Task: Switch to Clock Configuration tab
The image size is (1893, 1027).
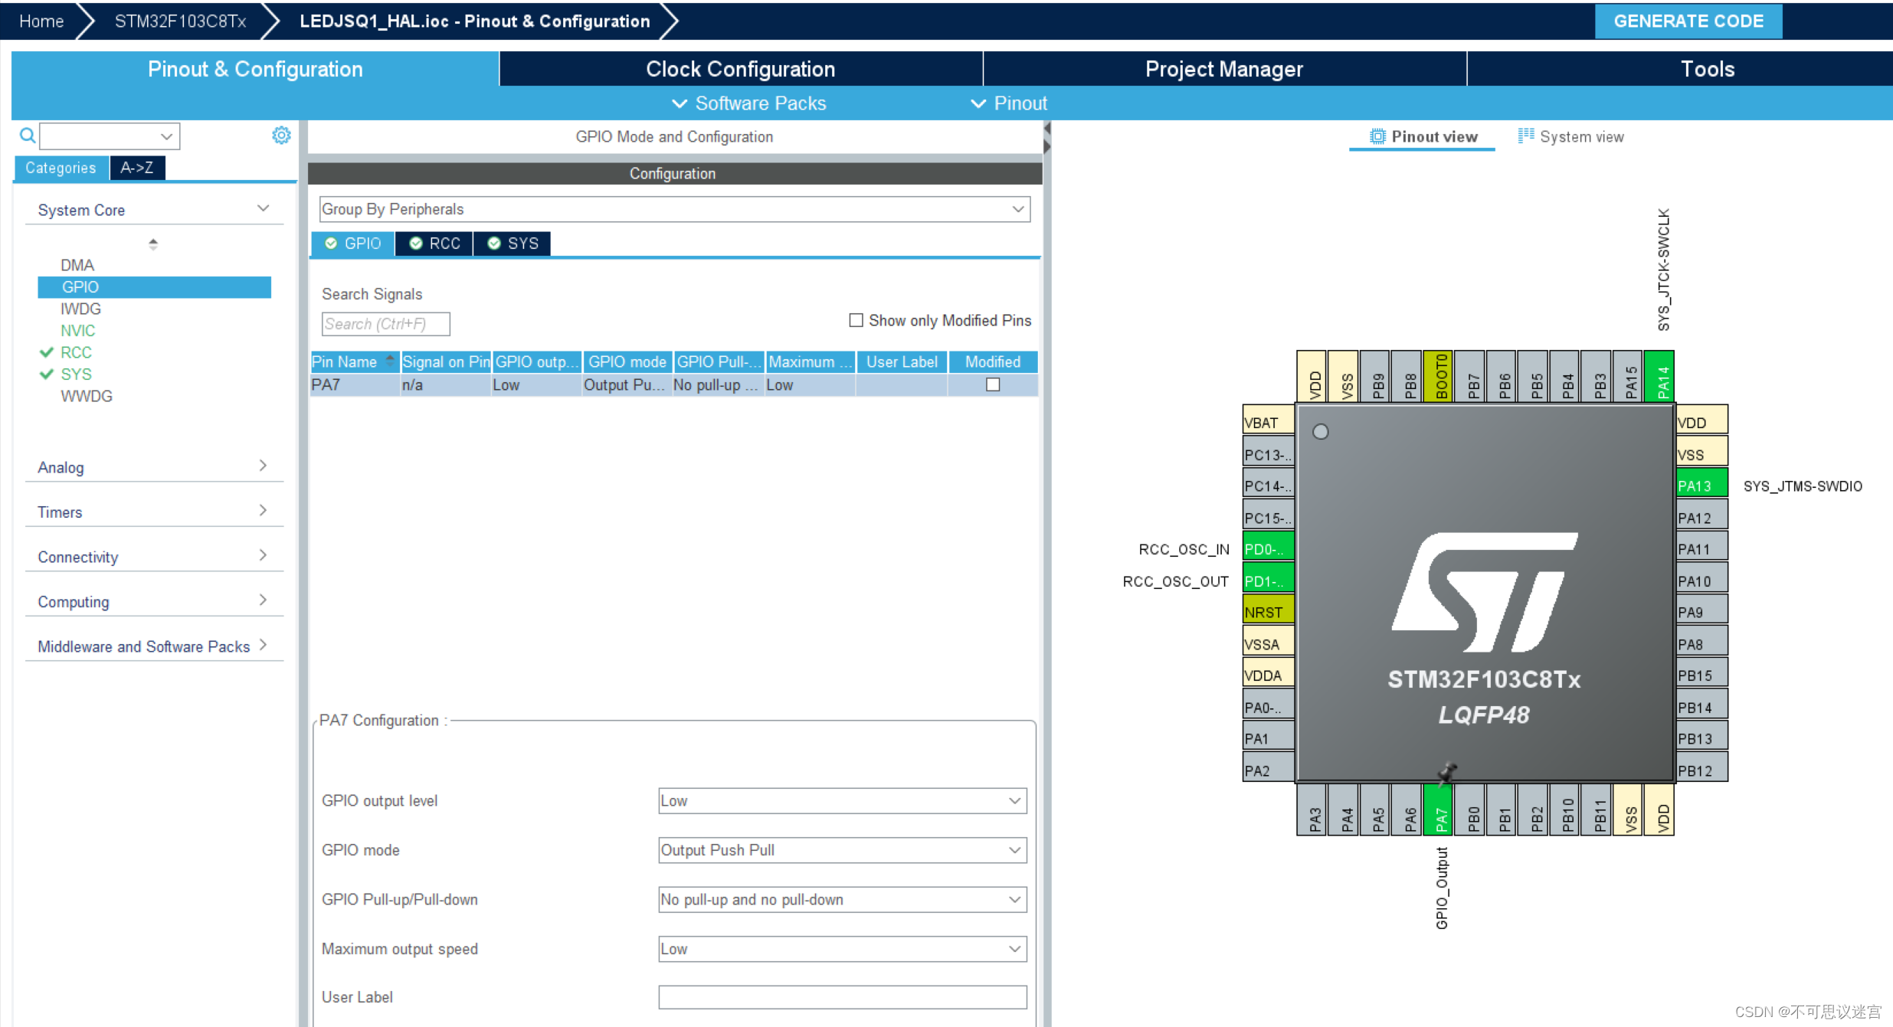Action: [740, 69]
